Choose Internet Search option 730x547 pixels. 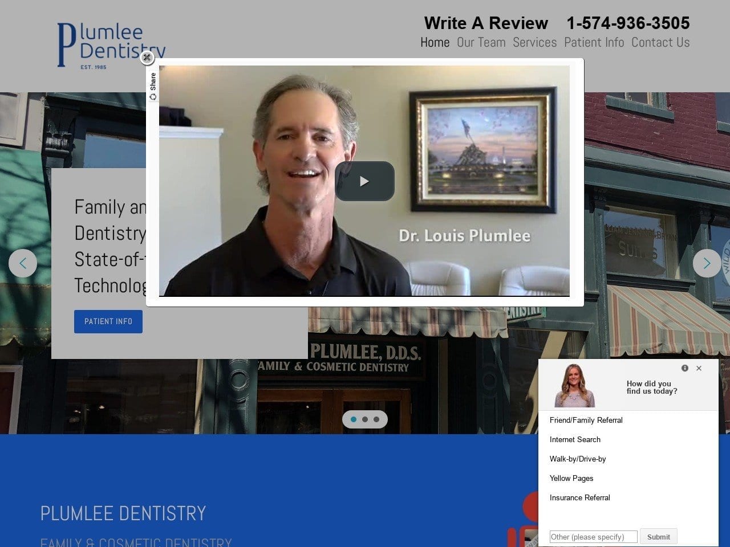point(575,439)
